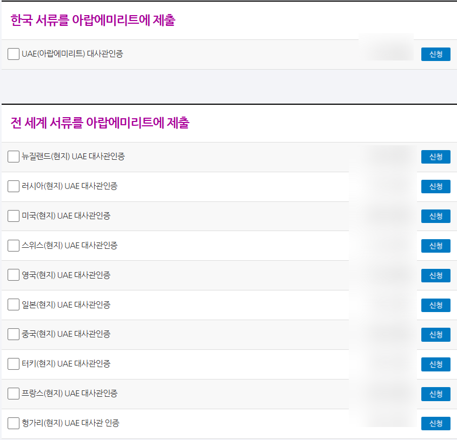
Task: Click the 중국(현지) UAE 대사관인증 label
Action: (x=66, y=334)
